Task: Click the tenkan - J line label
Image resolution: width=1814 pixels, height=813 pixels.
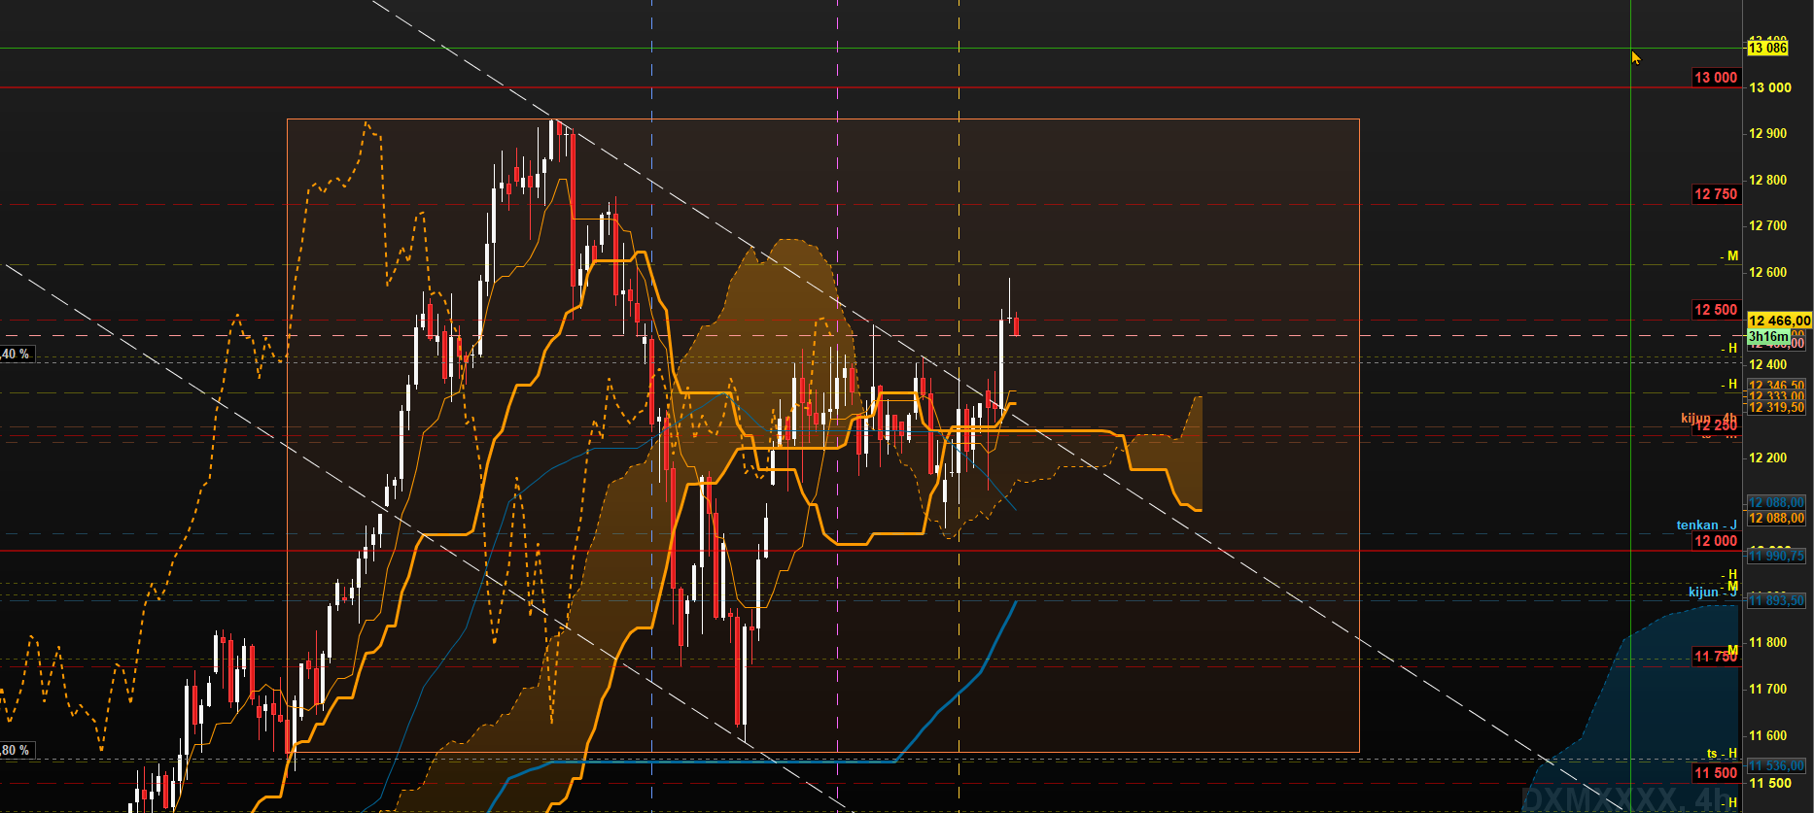Action: [x=1706, y=525]
